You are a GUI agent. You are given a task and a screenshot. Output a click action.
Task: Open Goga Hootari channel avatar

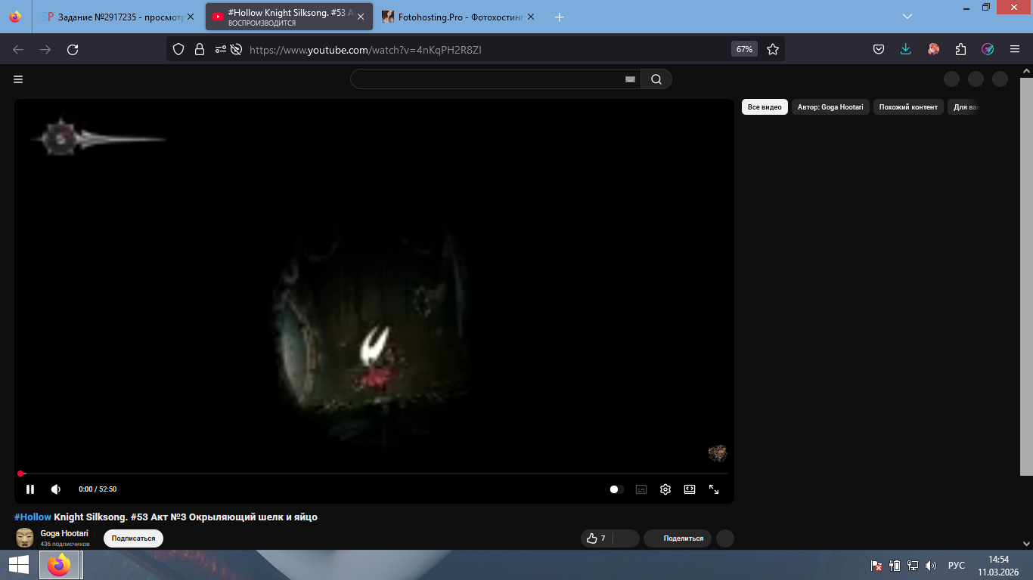click(25, 538)
